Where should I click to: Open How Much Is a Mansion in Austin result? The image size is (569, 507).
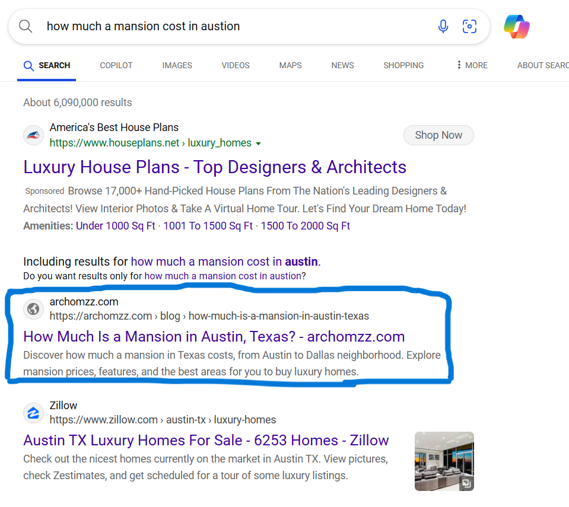pos(214,337)
